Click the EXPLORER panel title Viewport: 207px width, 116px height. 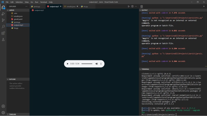(x=13, y=6)
